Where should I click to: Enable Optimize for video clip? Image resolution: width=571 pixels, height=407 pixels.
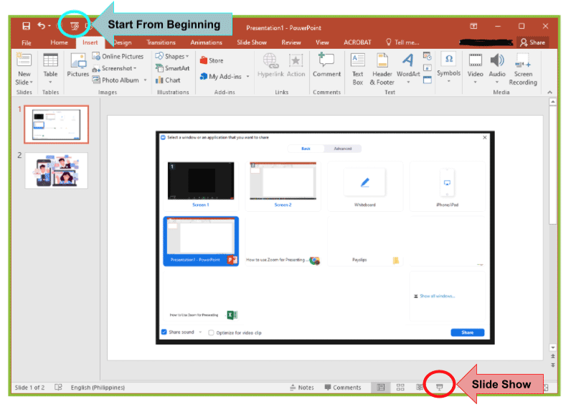point(211,332)
